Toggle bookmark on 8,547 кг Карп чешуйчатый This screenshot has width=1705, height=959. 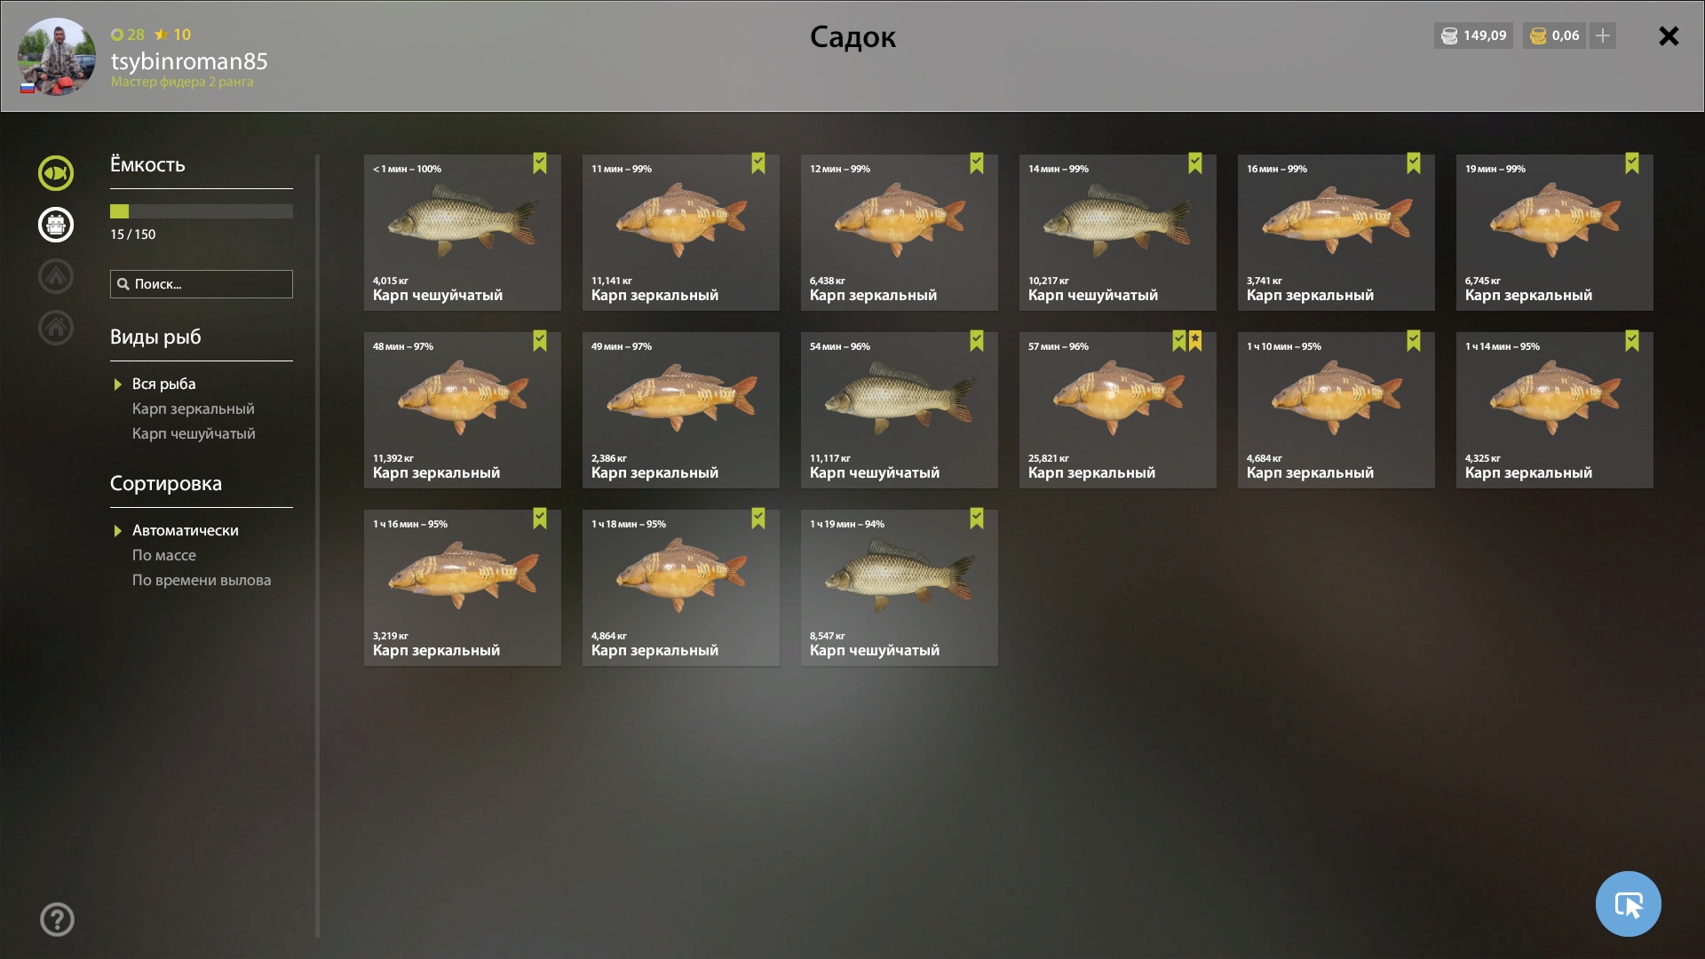977,519
